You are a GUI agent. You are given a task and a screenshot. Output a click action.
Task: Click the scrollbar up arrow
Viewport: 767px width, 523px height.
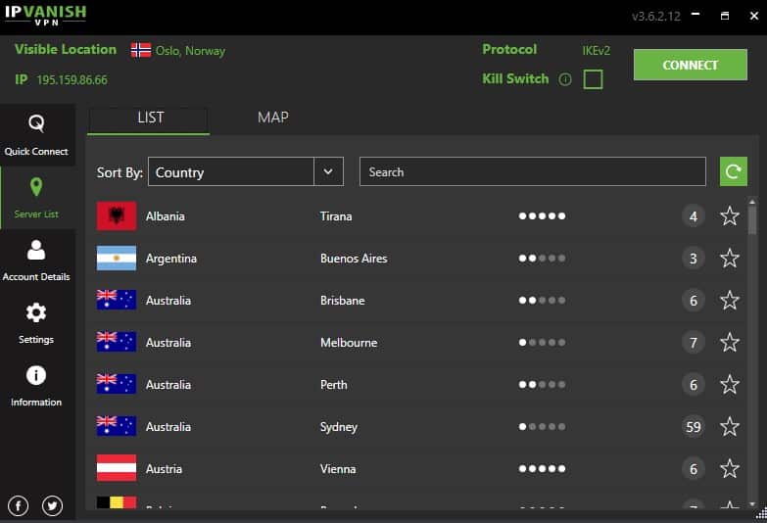click(752, 201)
